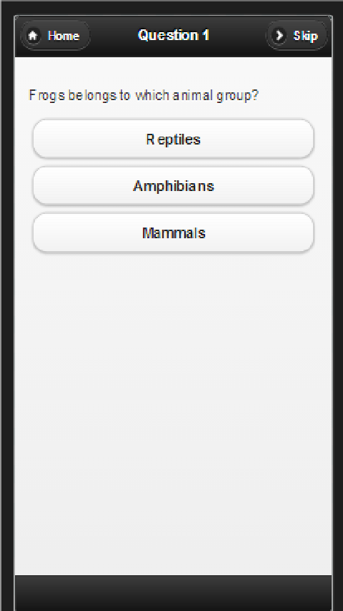
Task: Tap the Home label text
Action: [x=64, y=36]
